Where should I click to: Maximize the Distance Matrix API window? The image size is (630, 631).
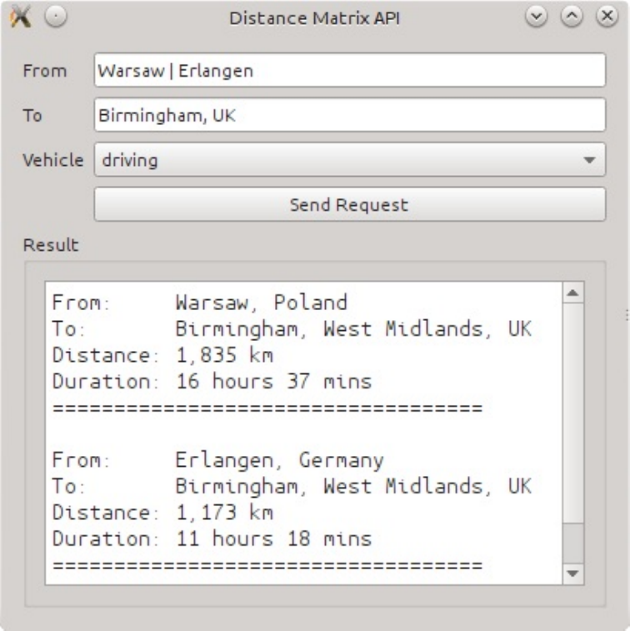(x=572, y=17)
